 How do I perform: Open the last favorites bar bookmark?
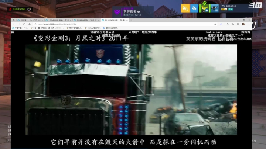110,28
